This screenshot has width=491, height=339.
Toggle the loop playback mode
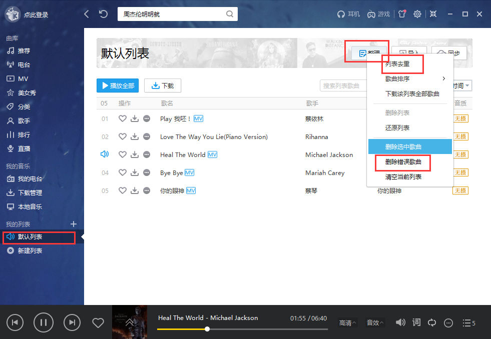point(432,323)
